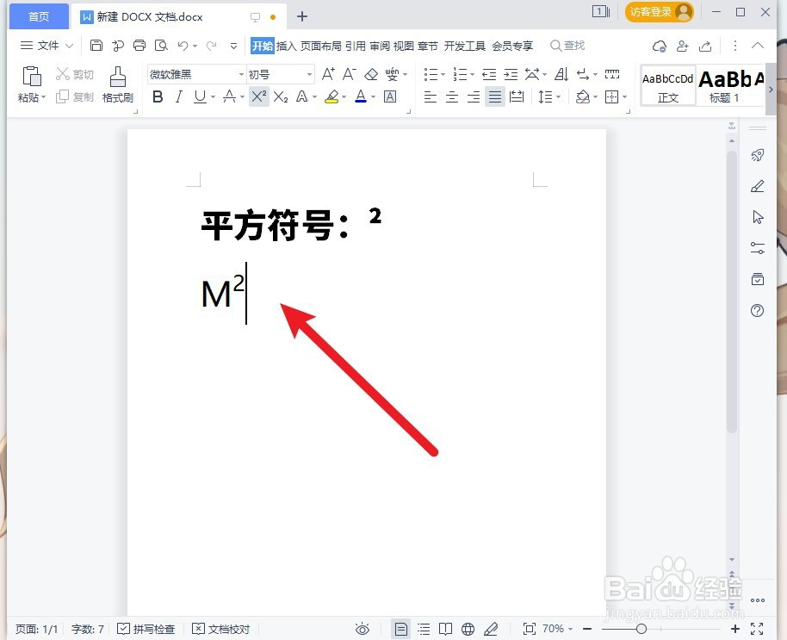
Task: Apply subscript formatting
Action: pos(280,96)
